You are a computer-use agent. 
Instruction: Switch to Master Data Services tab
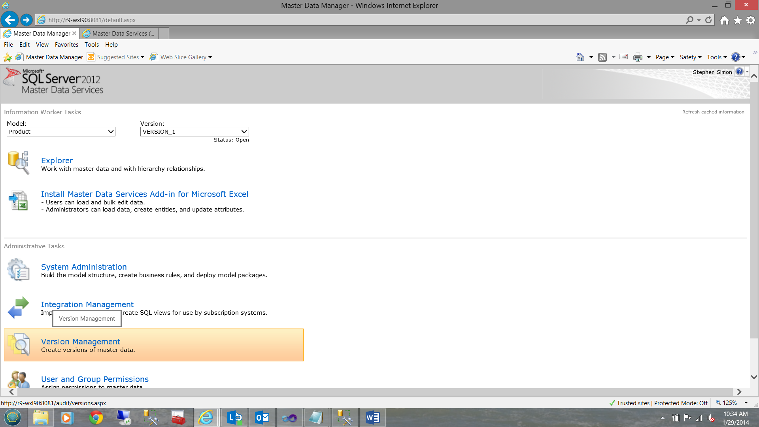pos(119,34)
